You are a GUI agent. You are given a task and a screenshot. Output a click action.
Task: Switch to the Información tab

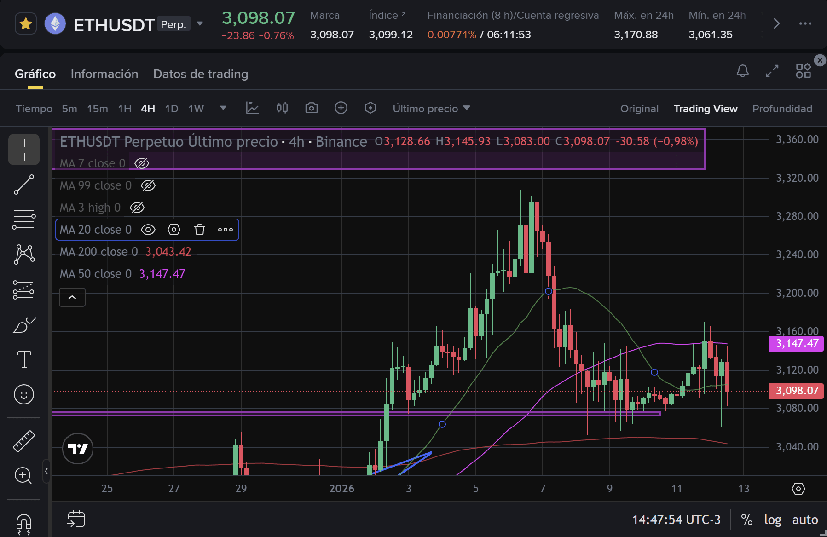click(104, 74)
